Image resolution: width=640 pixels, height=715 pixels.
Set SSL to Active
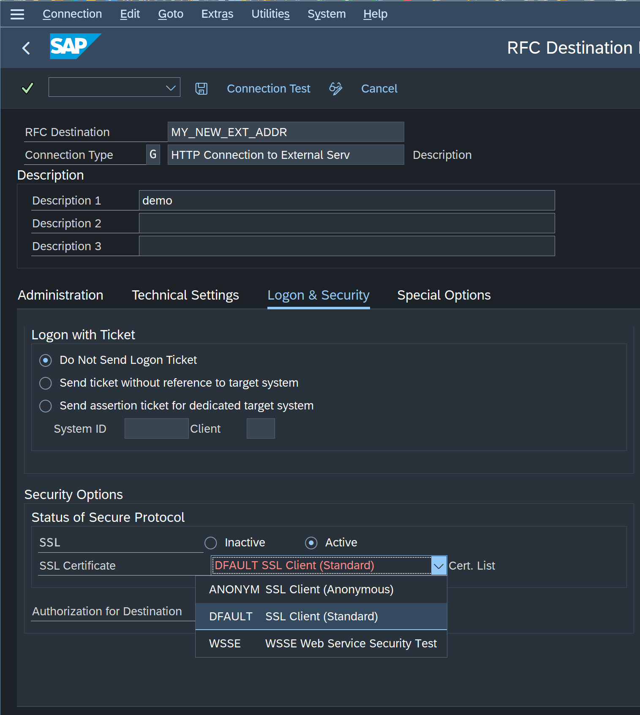point(311,543)
